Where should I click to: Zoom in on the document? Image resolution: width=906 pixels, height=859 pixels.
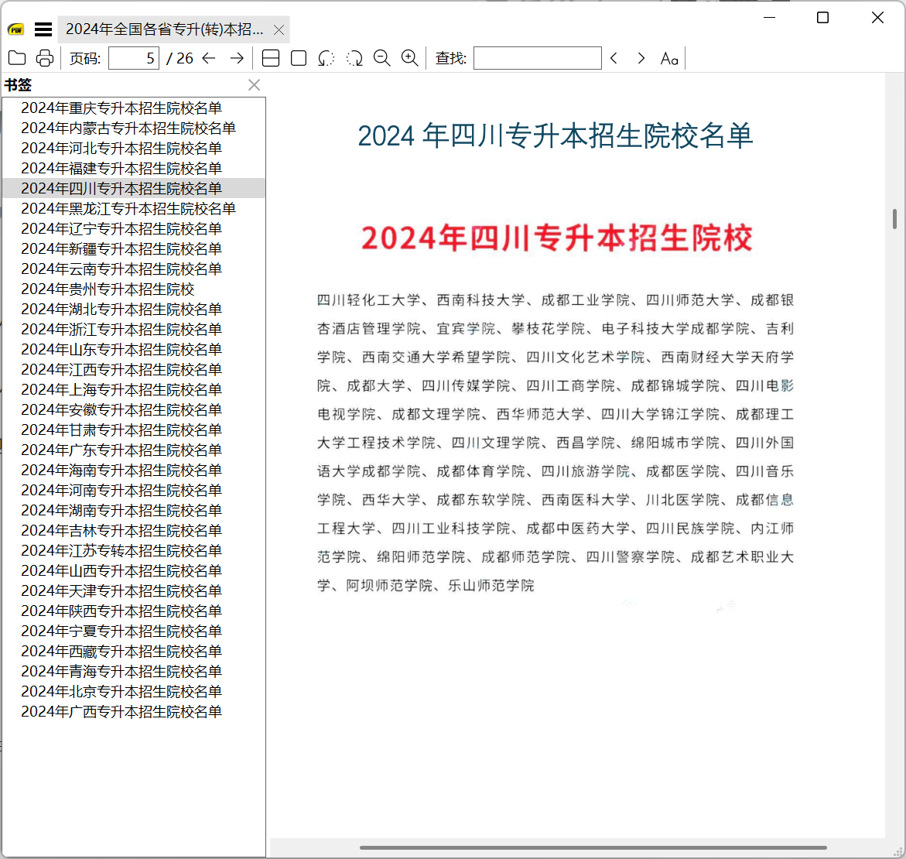(x=410, y=57)
